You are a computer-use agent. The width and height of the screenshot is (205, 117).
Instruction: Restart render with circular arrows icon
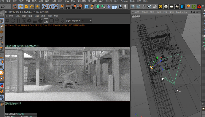click(x=13, y=21)
